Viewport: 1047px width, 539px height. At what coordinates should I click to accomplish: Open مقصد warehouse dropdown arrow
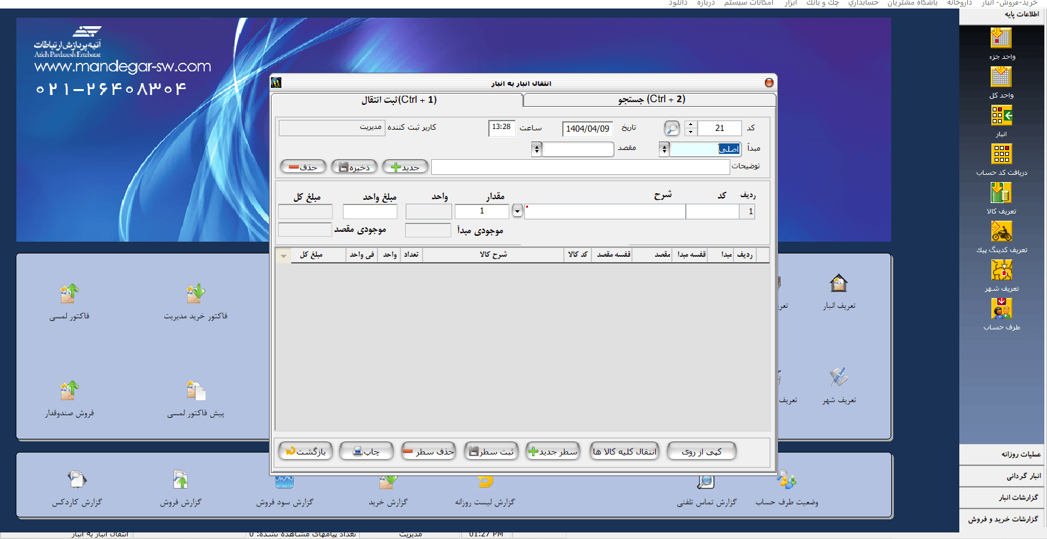537,149
